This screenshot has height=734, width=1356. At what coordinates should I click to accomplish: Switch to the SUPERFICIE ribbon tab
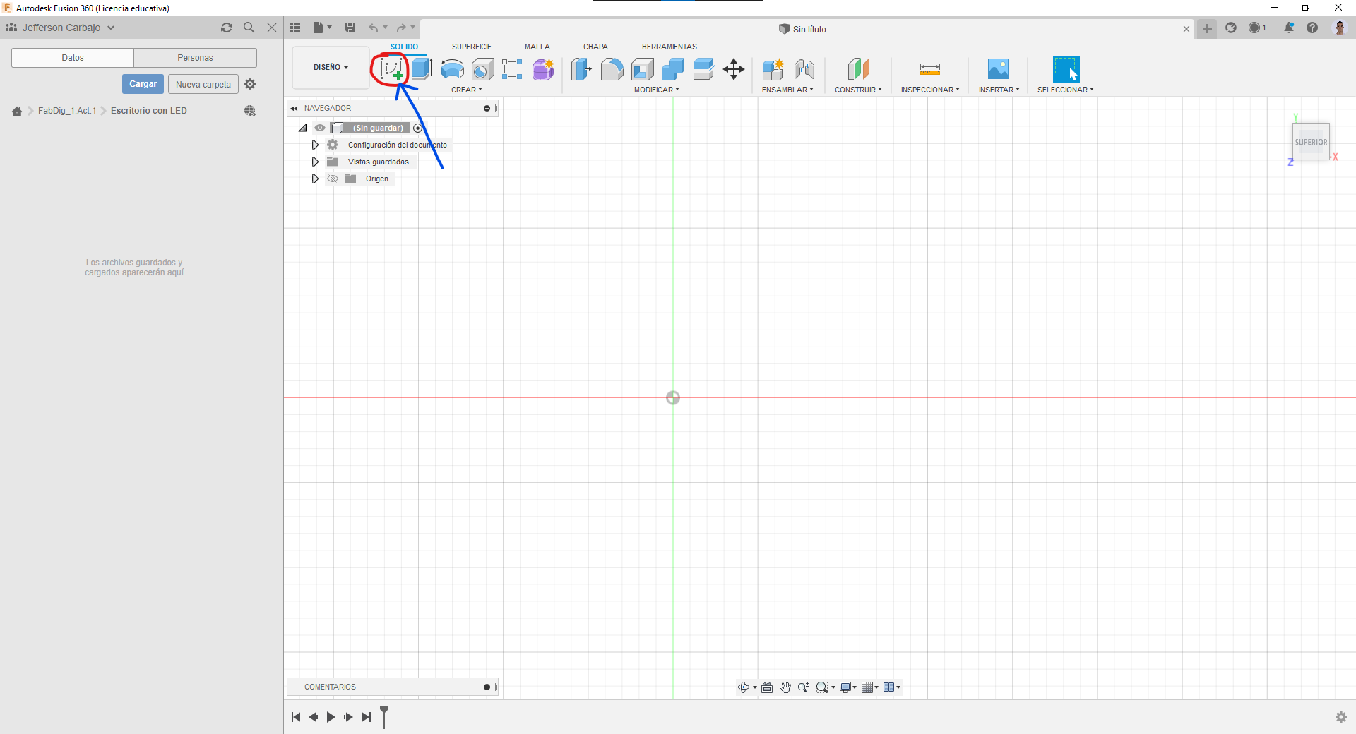(x=472, y=47)
